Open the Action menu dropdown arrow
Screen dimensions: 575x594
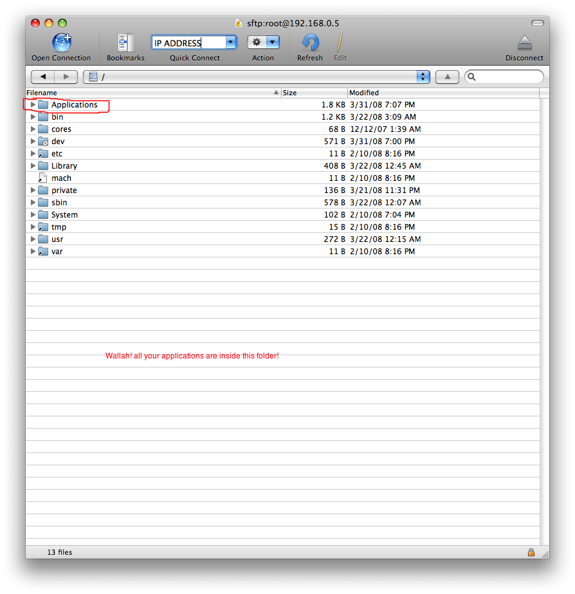[273, 42]
